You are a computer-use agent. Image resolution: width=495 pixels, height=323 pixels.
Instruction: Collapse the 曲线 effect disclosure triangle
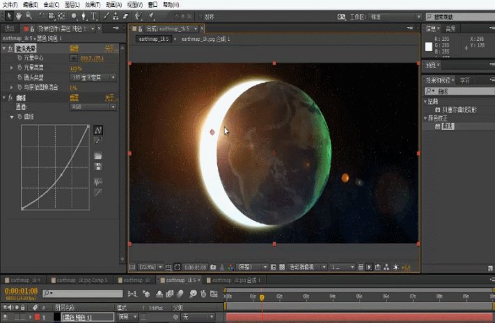click(x=4, y=98)
